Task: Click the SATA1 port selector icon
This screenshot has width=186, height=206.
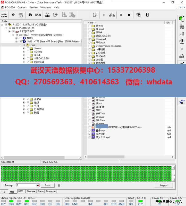Action: point(4,15)
